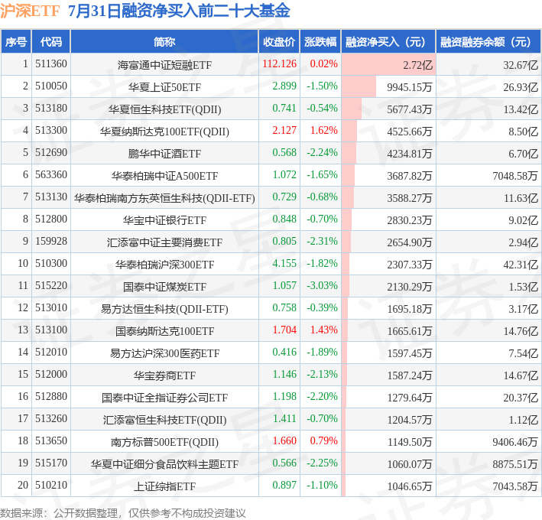Click the 涨跌幅 column header
This screenshot has height=520, width=542.
click(320, 42)
